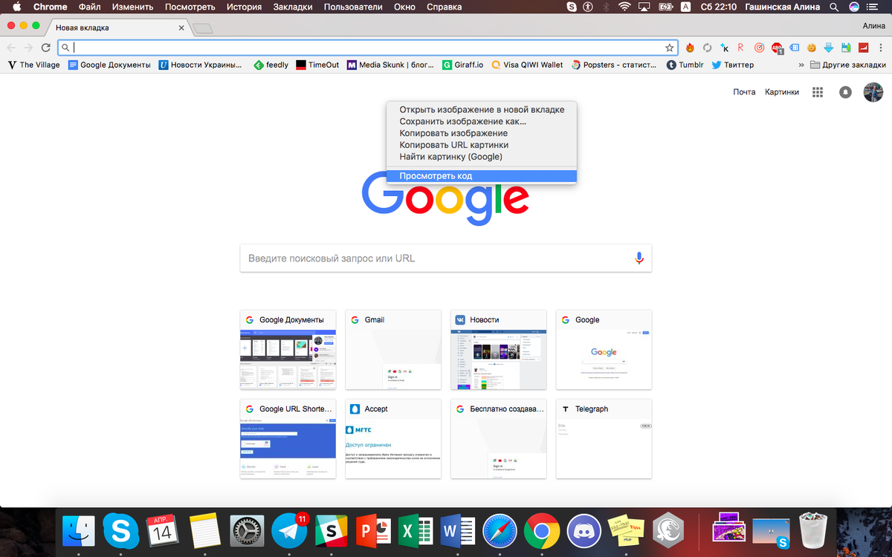Image resolution: width=892 pixels, height=557 pixels.
Task: Launch Excel from the Dock
Action: point(416,531)
